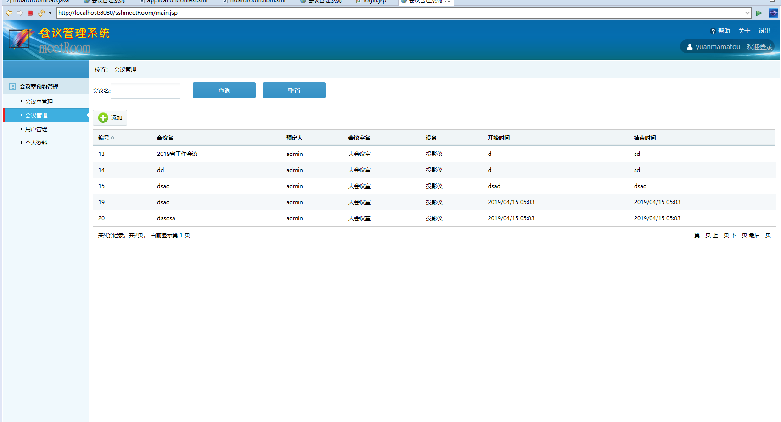Click 大会议室 in row 20

(359, 218)
